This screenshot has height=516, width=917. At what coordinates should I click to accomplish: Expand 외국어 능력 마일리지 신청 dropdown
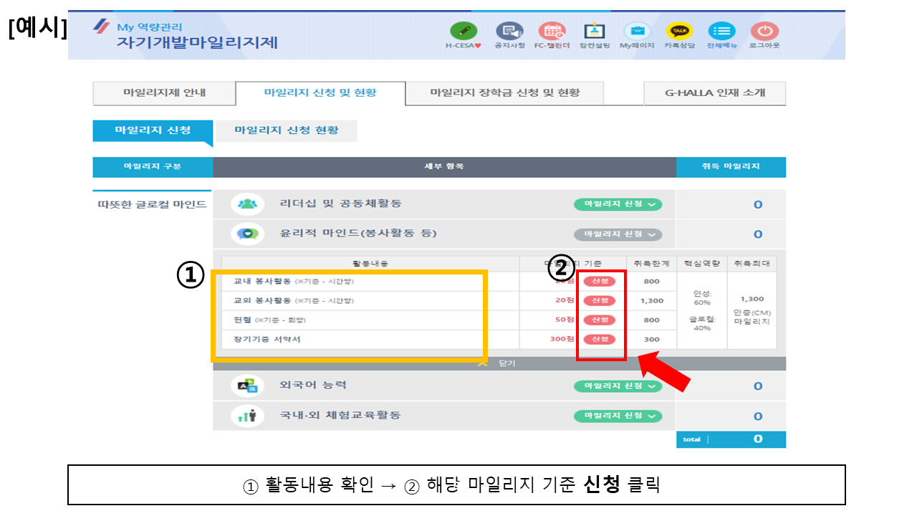point(618,386)
